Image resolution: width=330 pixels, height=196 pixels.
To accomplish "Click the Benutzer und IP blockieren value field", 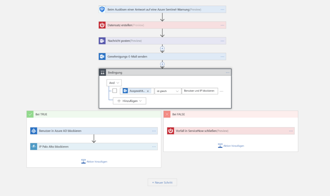I will click(x=200, y=91).
